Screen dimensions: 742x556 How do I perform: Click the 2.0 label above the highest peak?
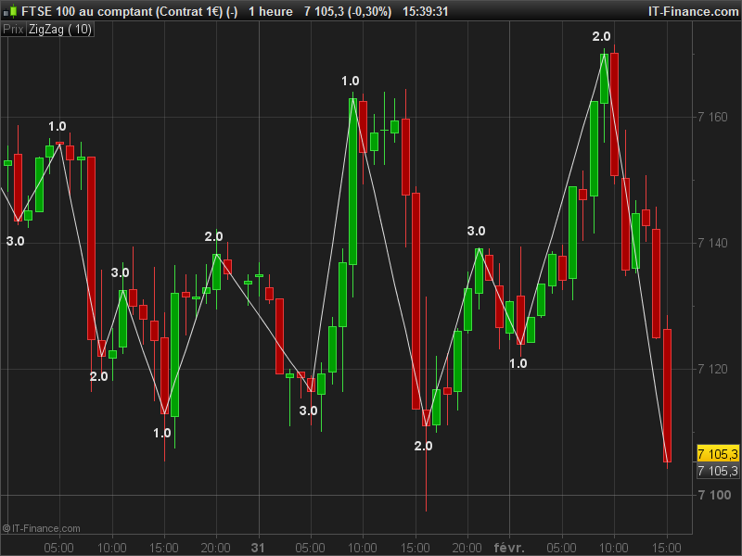(601, 36)
